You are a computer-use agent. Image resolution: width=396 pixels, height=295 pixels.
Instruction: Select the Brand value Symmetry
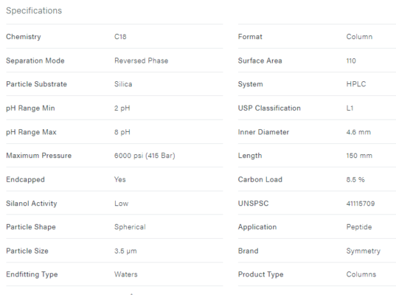tap(363, 251)
